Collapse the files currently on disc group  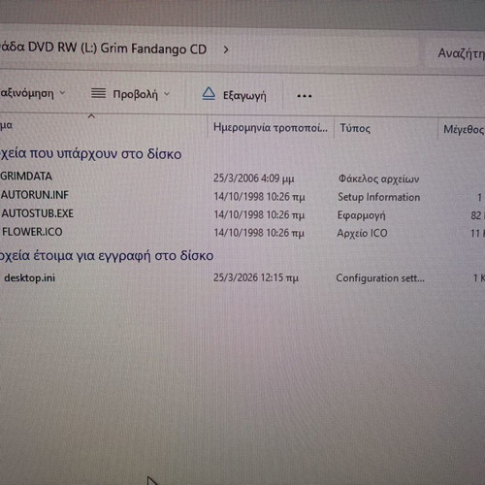point(91,154)
